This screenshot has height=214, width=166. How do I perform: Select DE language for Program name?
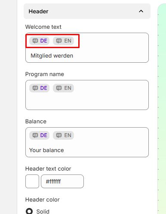pyautogui.click(x=40, y=88)
